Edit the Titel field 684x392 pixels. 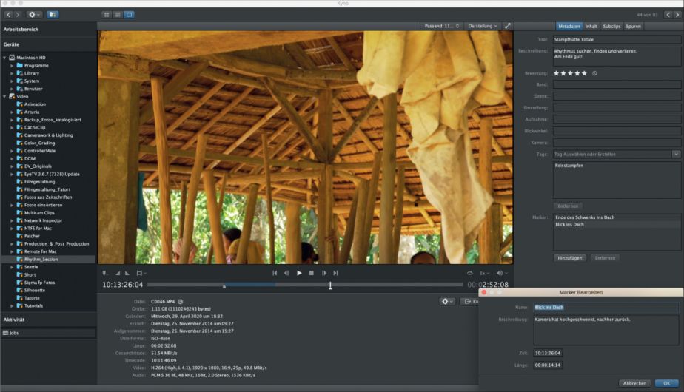click(617, 40)
